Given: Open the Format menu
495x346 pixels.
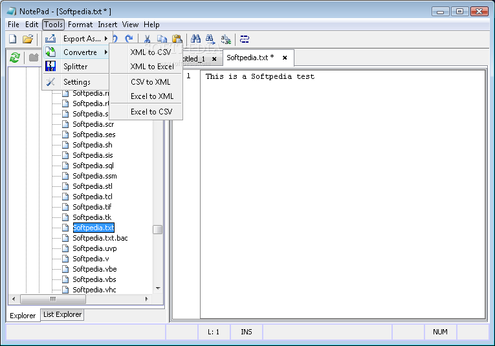Looking at the screenshot, I should [80, 25].
